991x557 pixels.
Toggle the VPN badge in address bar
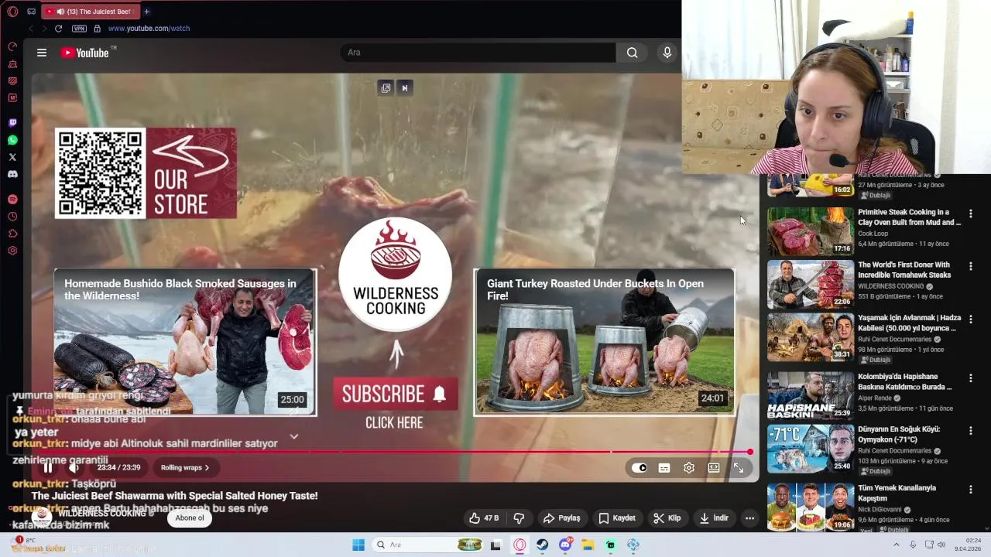(x=79, y=29)
